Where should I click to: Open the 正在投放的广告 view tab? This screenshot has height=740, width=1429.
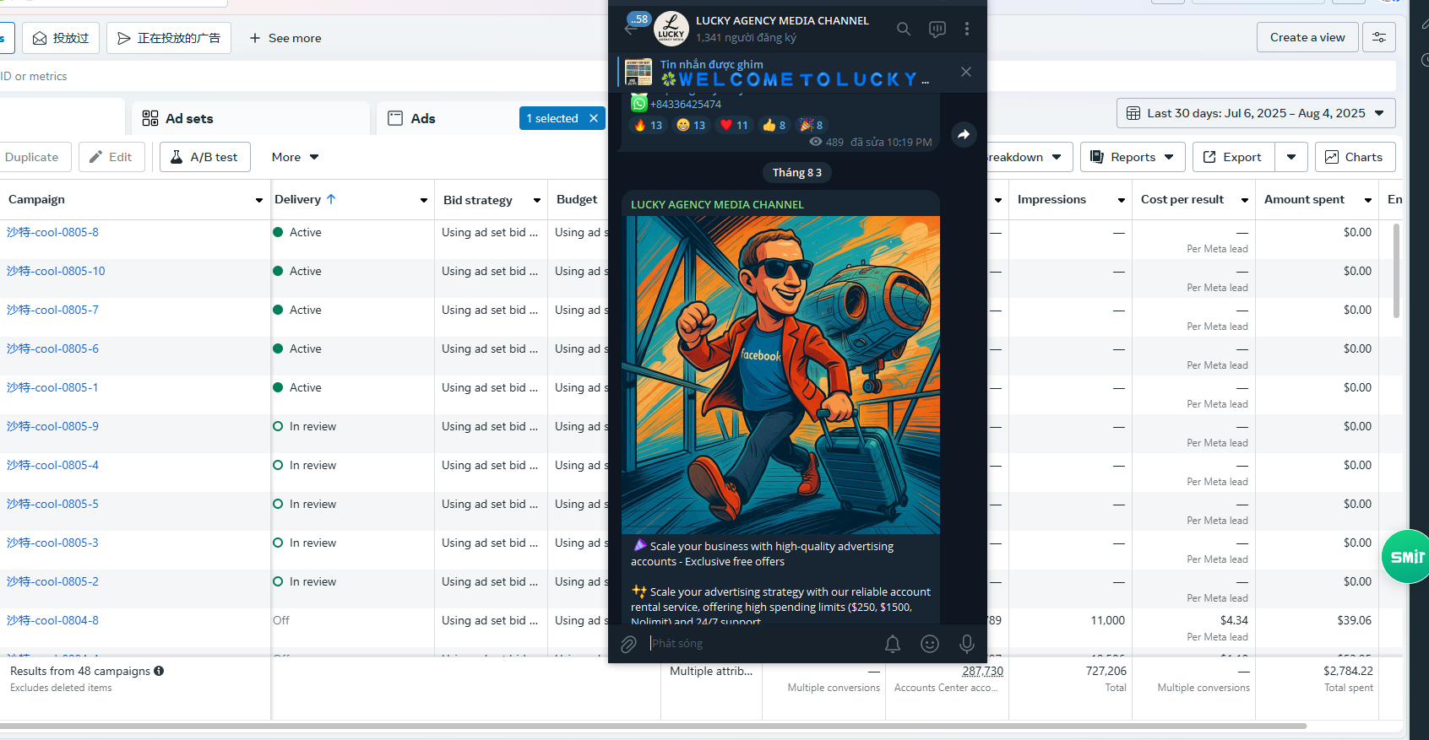click(169, 38)
